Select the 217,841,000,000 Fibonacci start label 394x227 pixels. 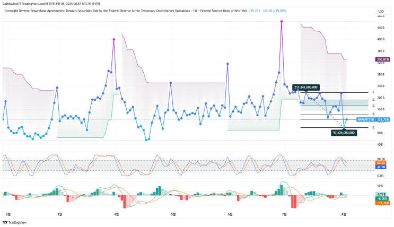pyautogui.click(x=306, y=87)
